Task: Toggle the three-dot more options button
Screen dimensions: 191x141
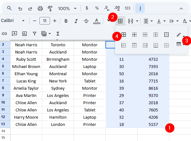Action: pyautogui.click(x=140, y=8)
